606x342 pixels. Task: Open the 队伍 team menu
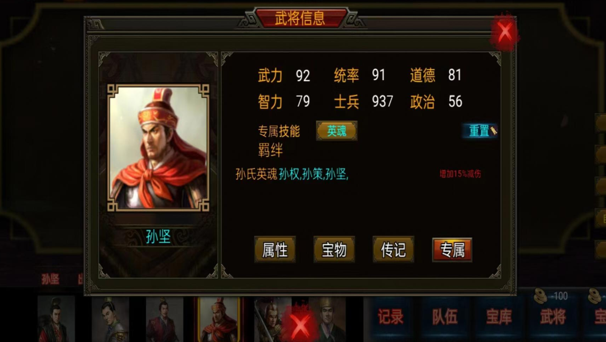point(445,317)
